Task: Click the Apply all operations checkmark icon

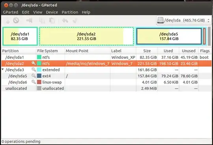Action: pyautogui.click(x=75, y=21)
